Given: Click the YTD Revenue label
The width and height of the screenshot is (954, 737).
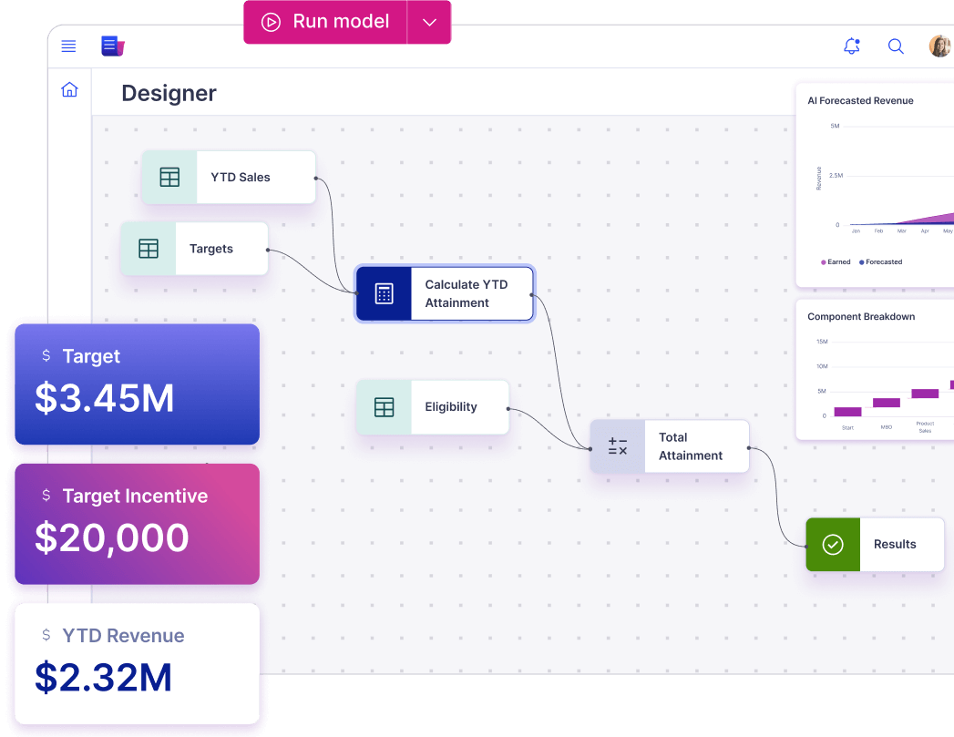Looking at the screenshot, I should [x=124, y=636].
